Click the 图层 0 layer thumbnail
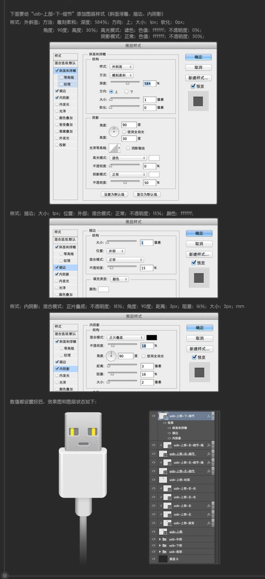The height and width of the screenshot is (579, 265). pyautogui.click(x=163, y=559)
